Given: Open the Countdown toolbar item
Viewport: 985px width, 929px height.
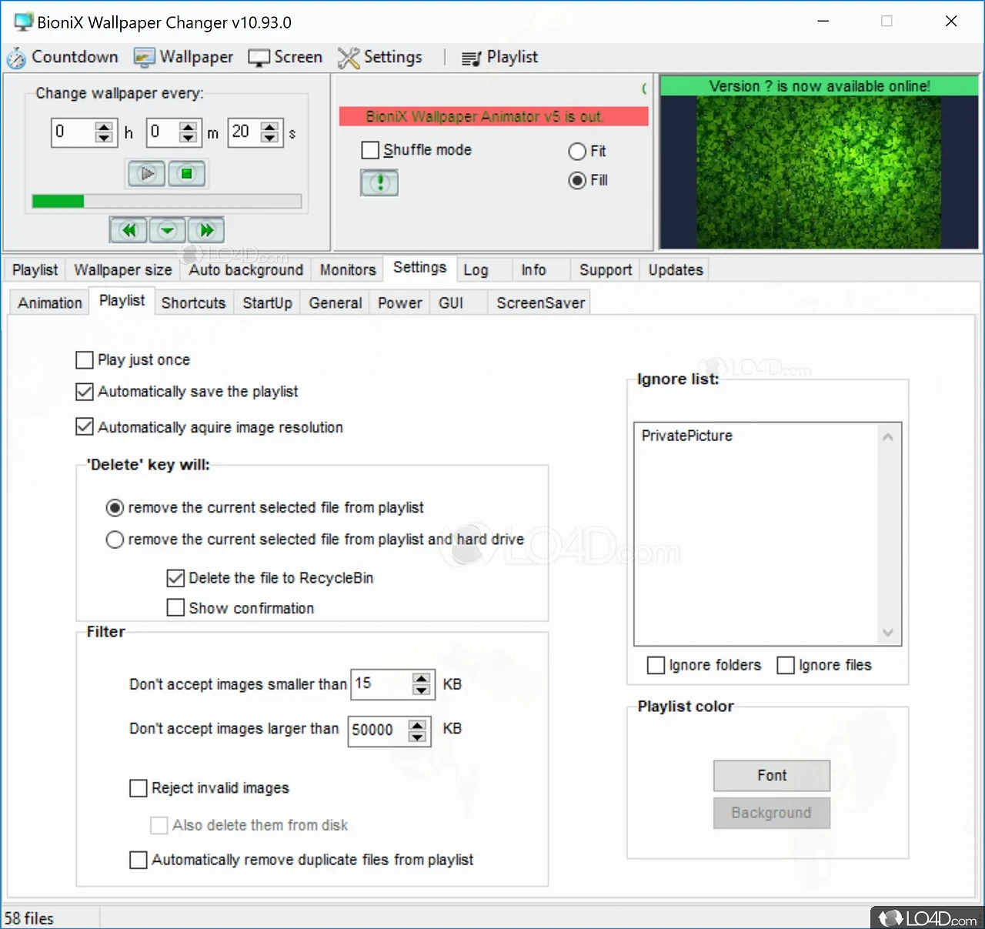Looking at the screenshot, I should point(63,58).
